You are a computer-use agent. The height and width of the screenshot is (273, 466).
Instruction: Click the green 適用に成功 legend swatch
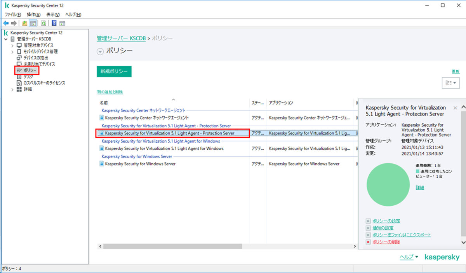[x=417, y=171]
